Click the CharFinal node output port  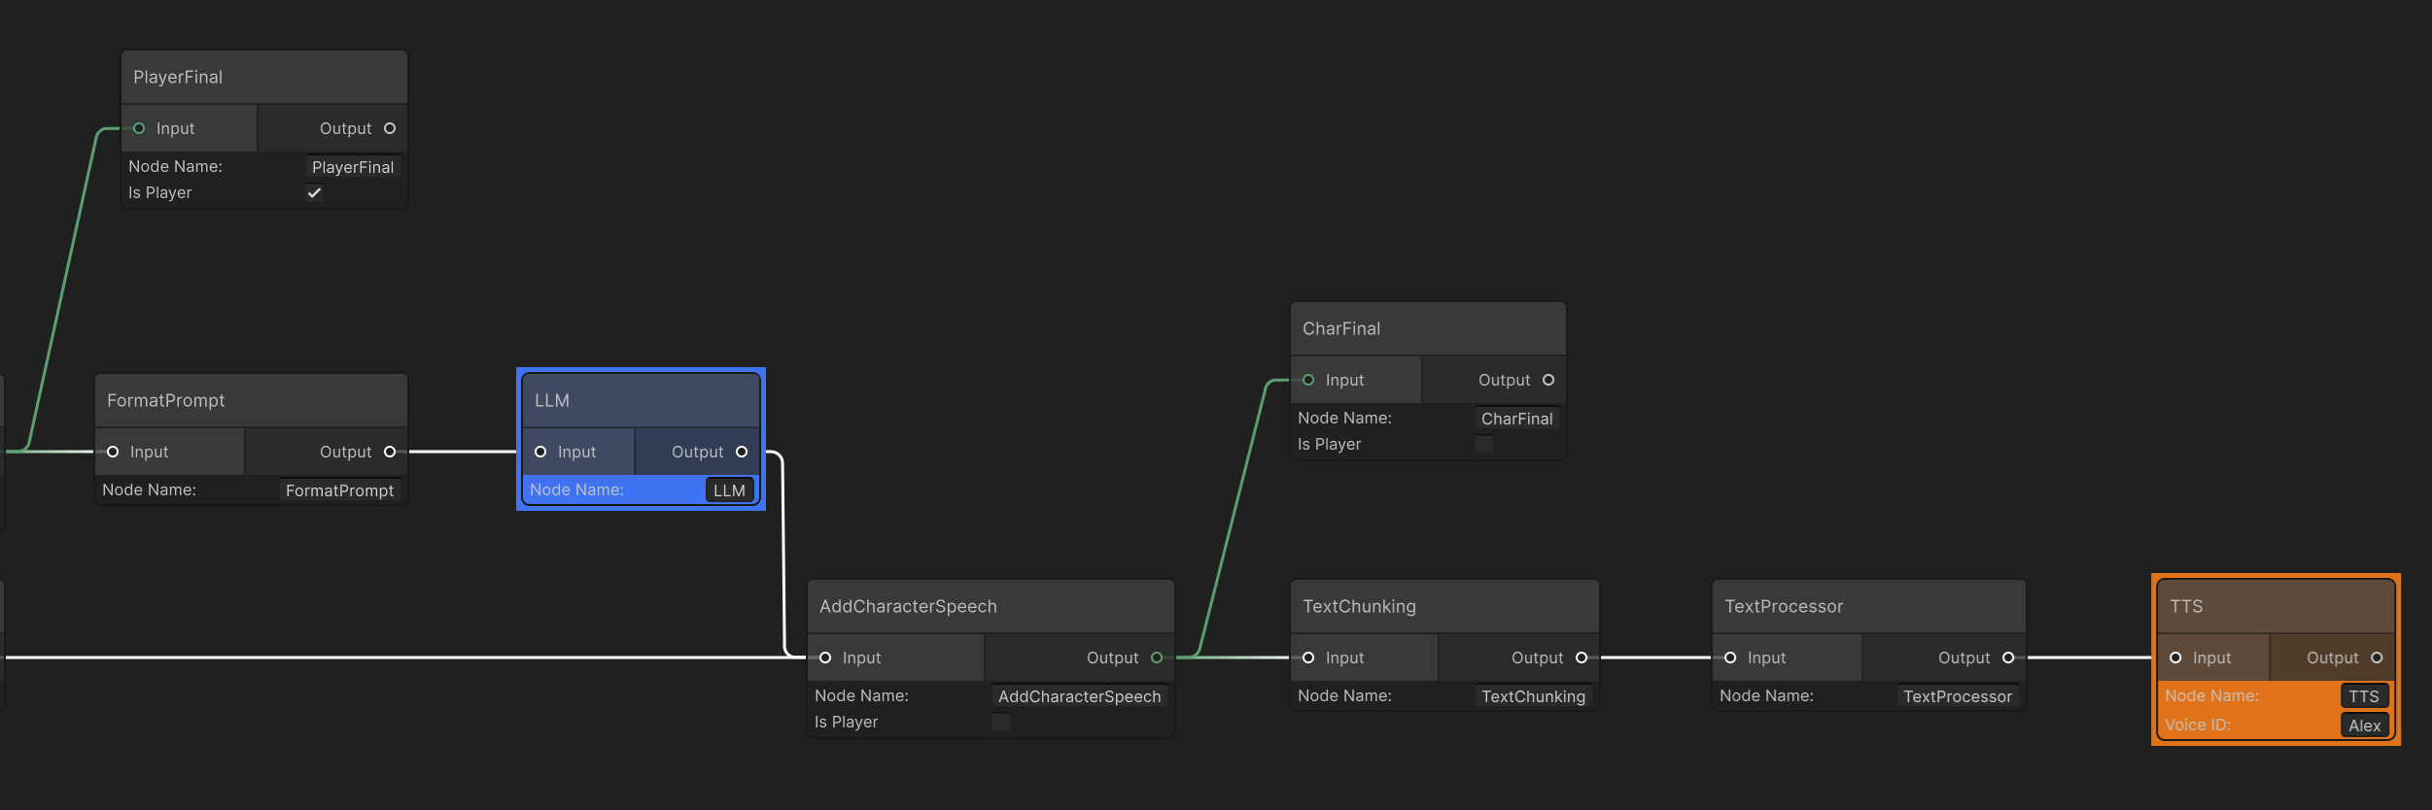click(1548, 380)
